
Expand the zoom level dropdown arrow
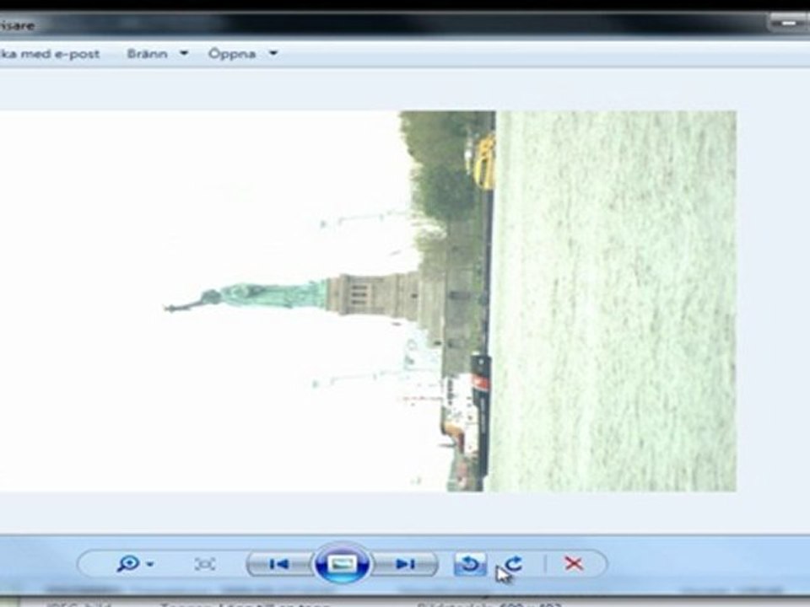(150, 564)
